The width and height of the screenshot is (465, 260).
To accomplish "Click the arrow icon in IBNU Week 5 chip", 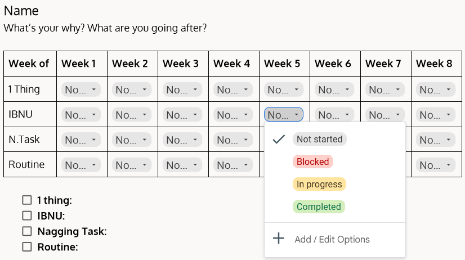I will 296,114.
